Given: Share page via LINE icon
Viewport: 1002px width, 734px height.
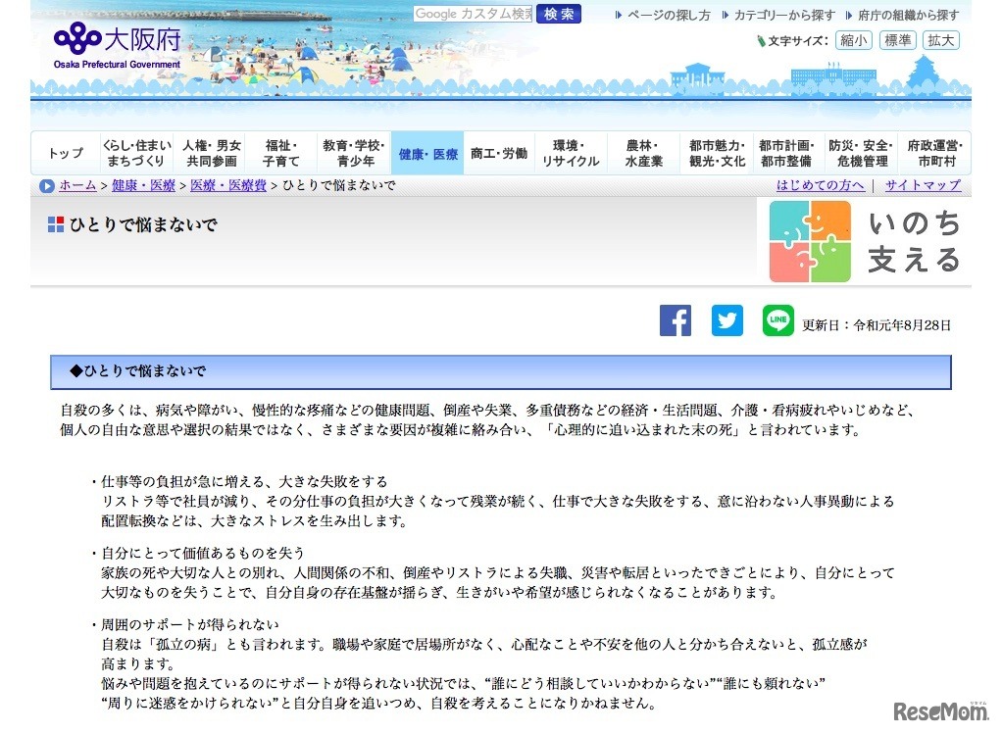Looking at the screenshot, I should coord(777,320).
